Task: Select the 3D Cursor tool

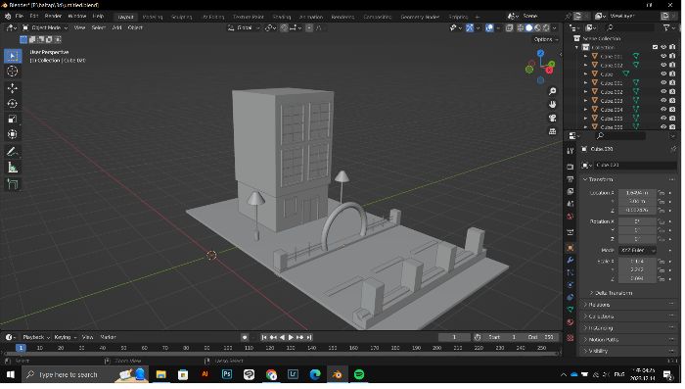Action: pyautogui.click(x=13, y=72)
